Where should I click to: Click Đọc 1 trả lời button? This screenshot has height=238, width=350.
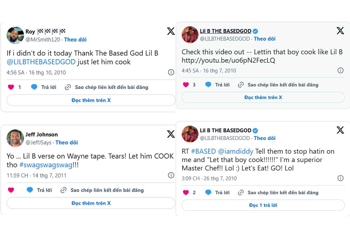coord(263,205)
